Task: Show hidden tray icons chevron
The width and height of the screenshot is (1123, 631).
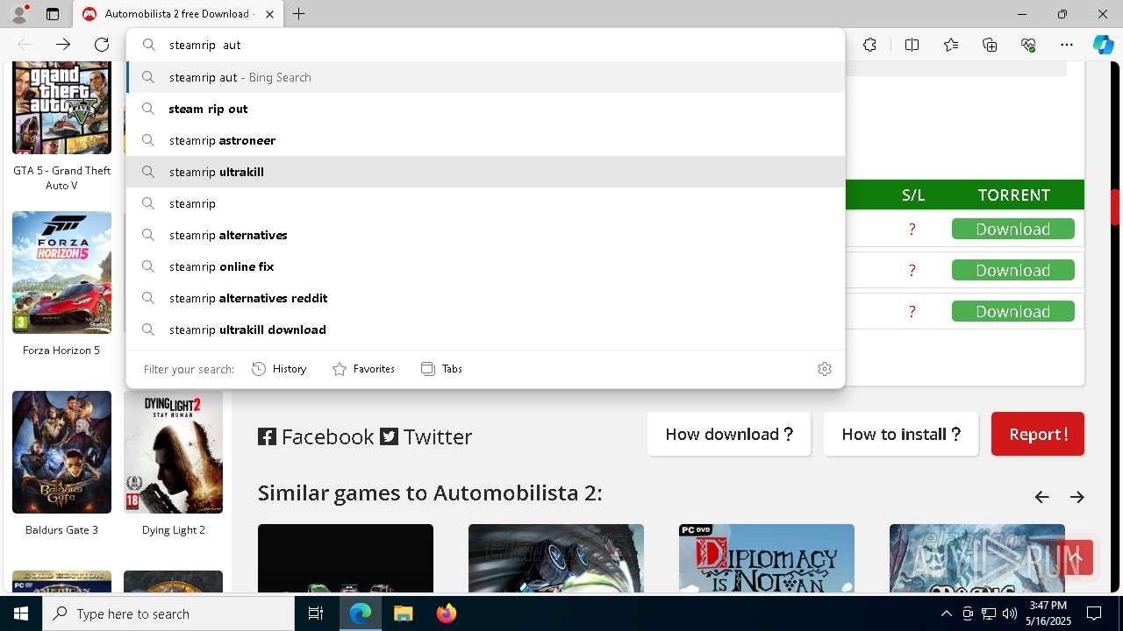Action: point(946,613)
